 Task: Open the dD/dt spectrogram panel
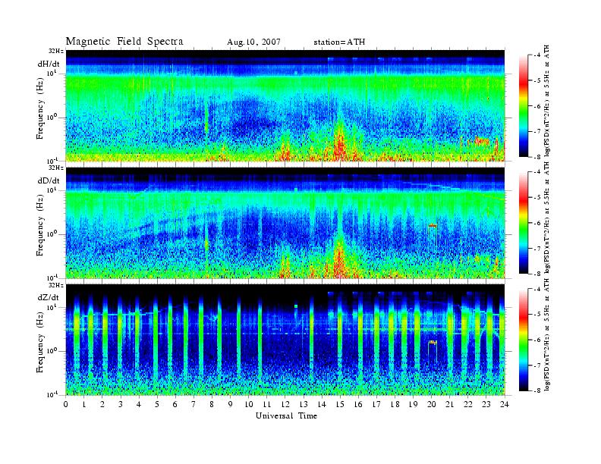coord(285,223)
